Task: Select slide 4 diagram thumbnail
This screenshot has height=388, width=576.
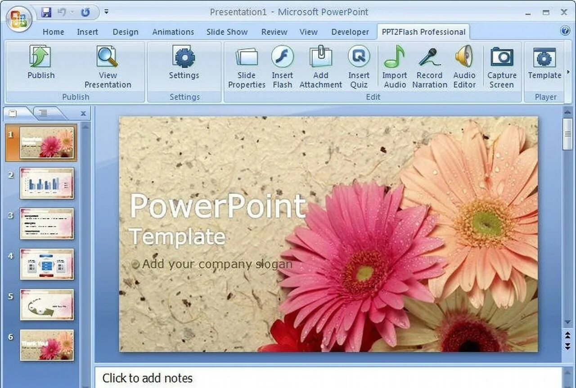Action: (x=47, y=264)
